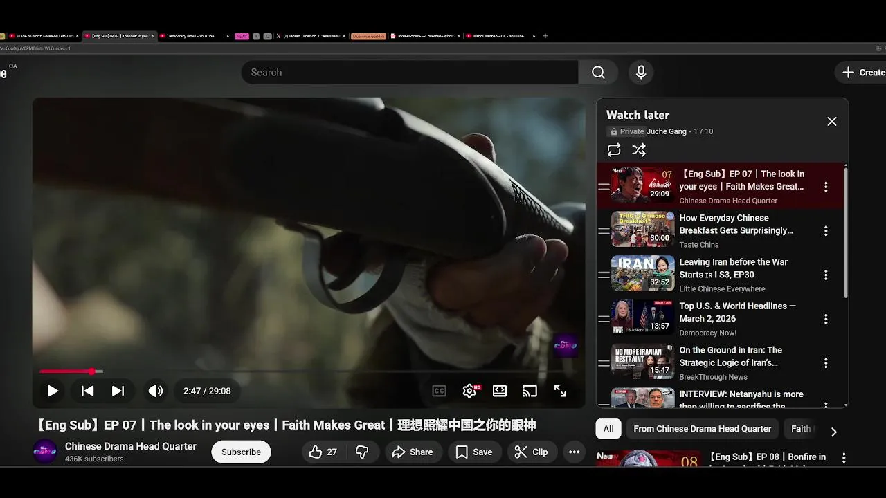
Task: Switch to theater mode
Action: tap(500, 391)
